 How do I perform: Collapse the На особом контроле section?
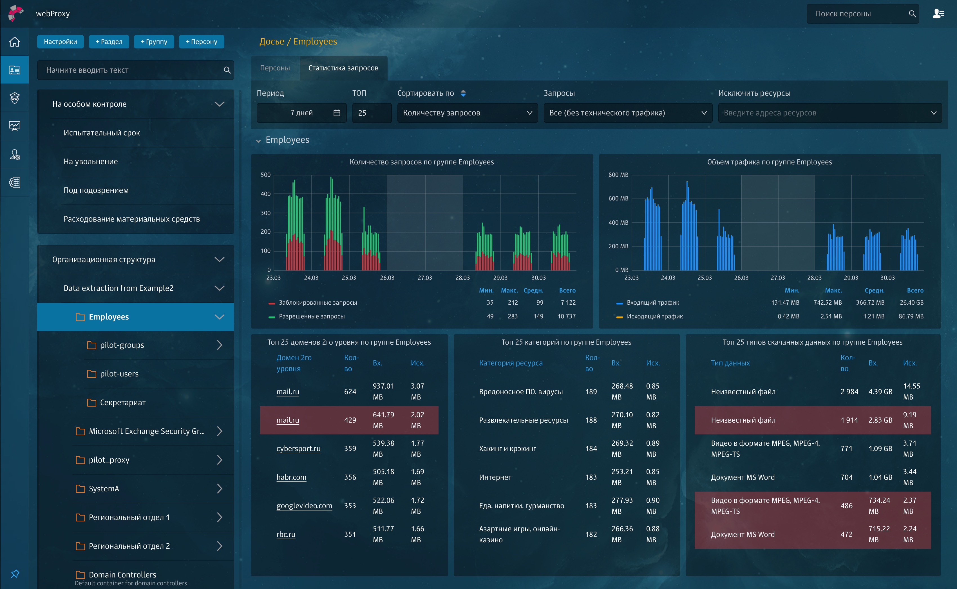[x=219, y=104]
